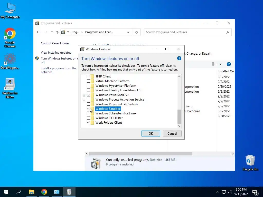Expand Windows Process Activation Service node
263x197 pixels.
[84, 100]
